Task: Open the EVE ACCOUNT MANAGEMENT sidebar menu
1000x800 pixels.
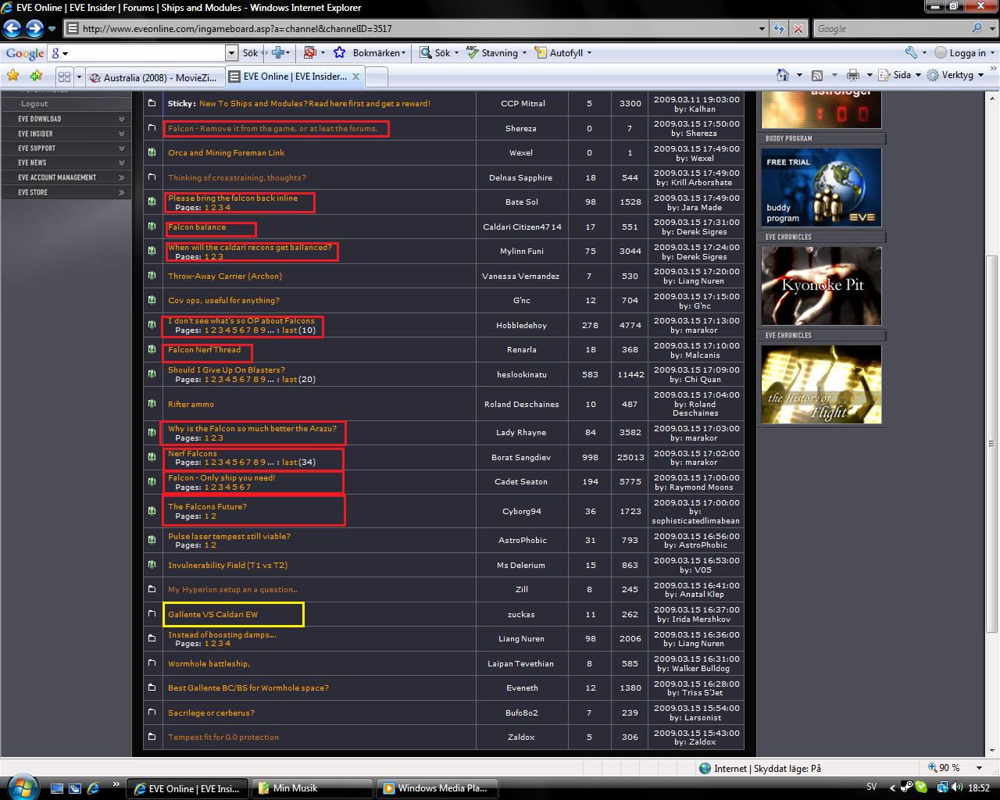Action: [66, 177]
